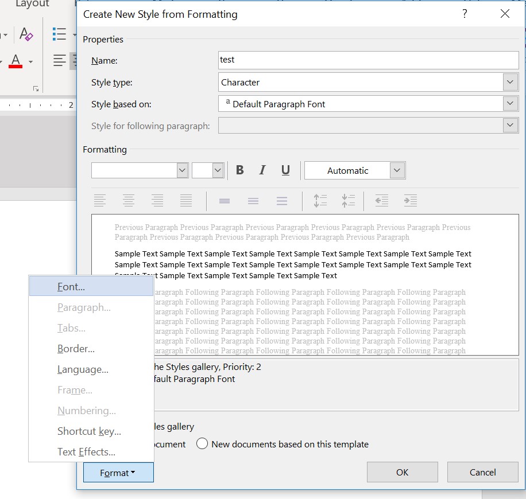Image resolution: width=526 pixels, height=499 pixels.
Task: Click the Justify alignment icon
Action: click(186, 201)
